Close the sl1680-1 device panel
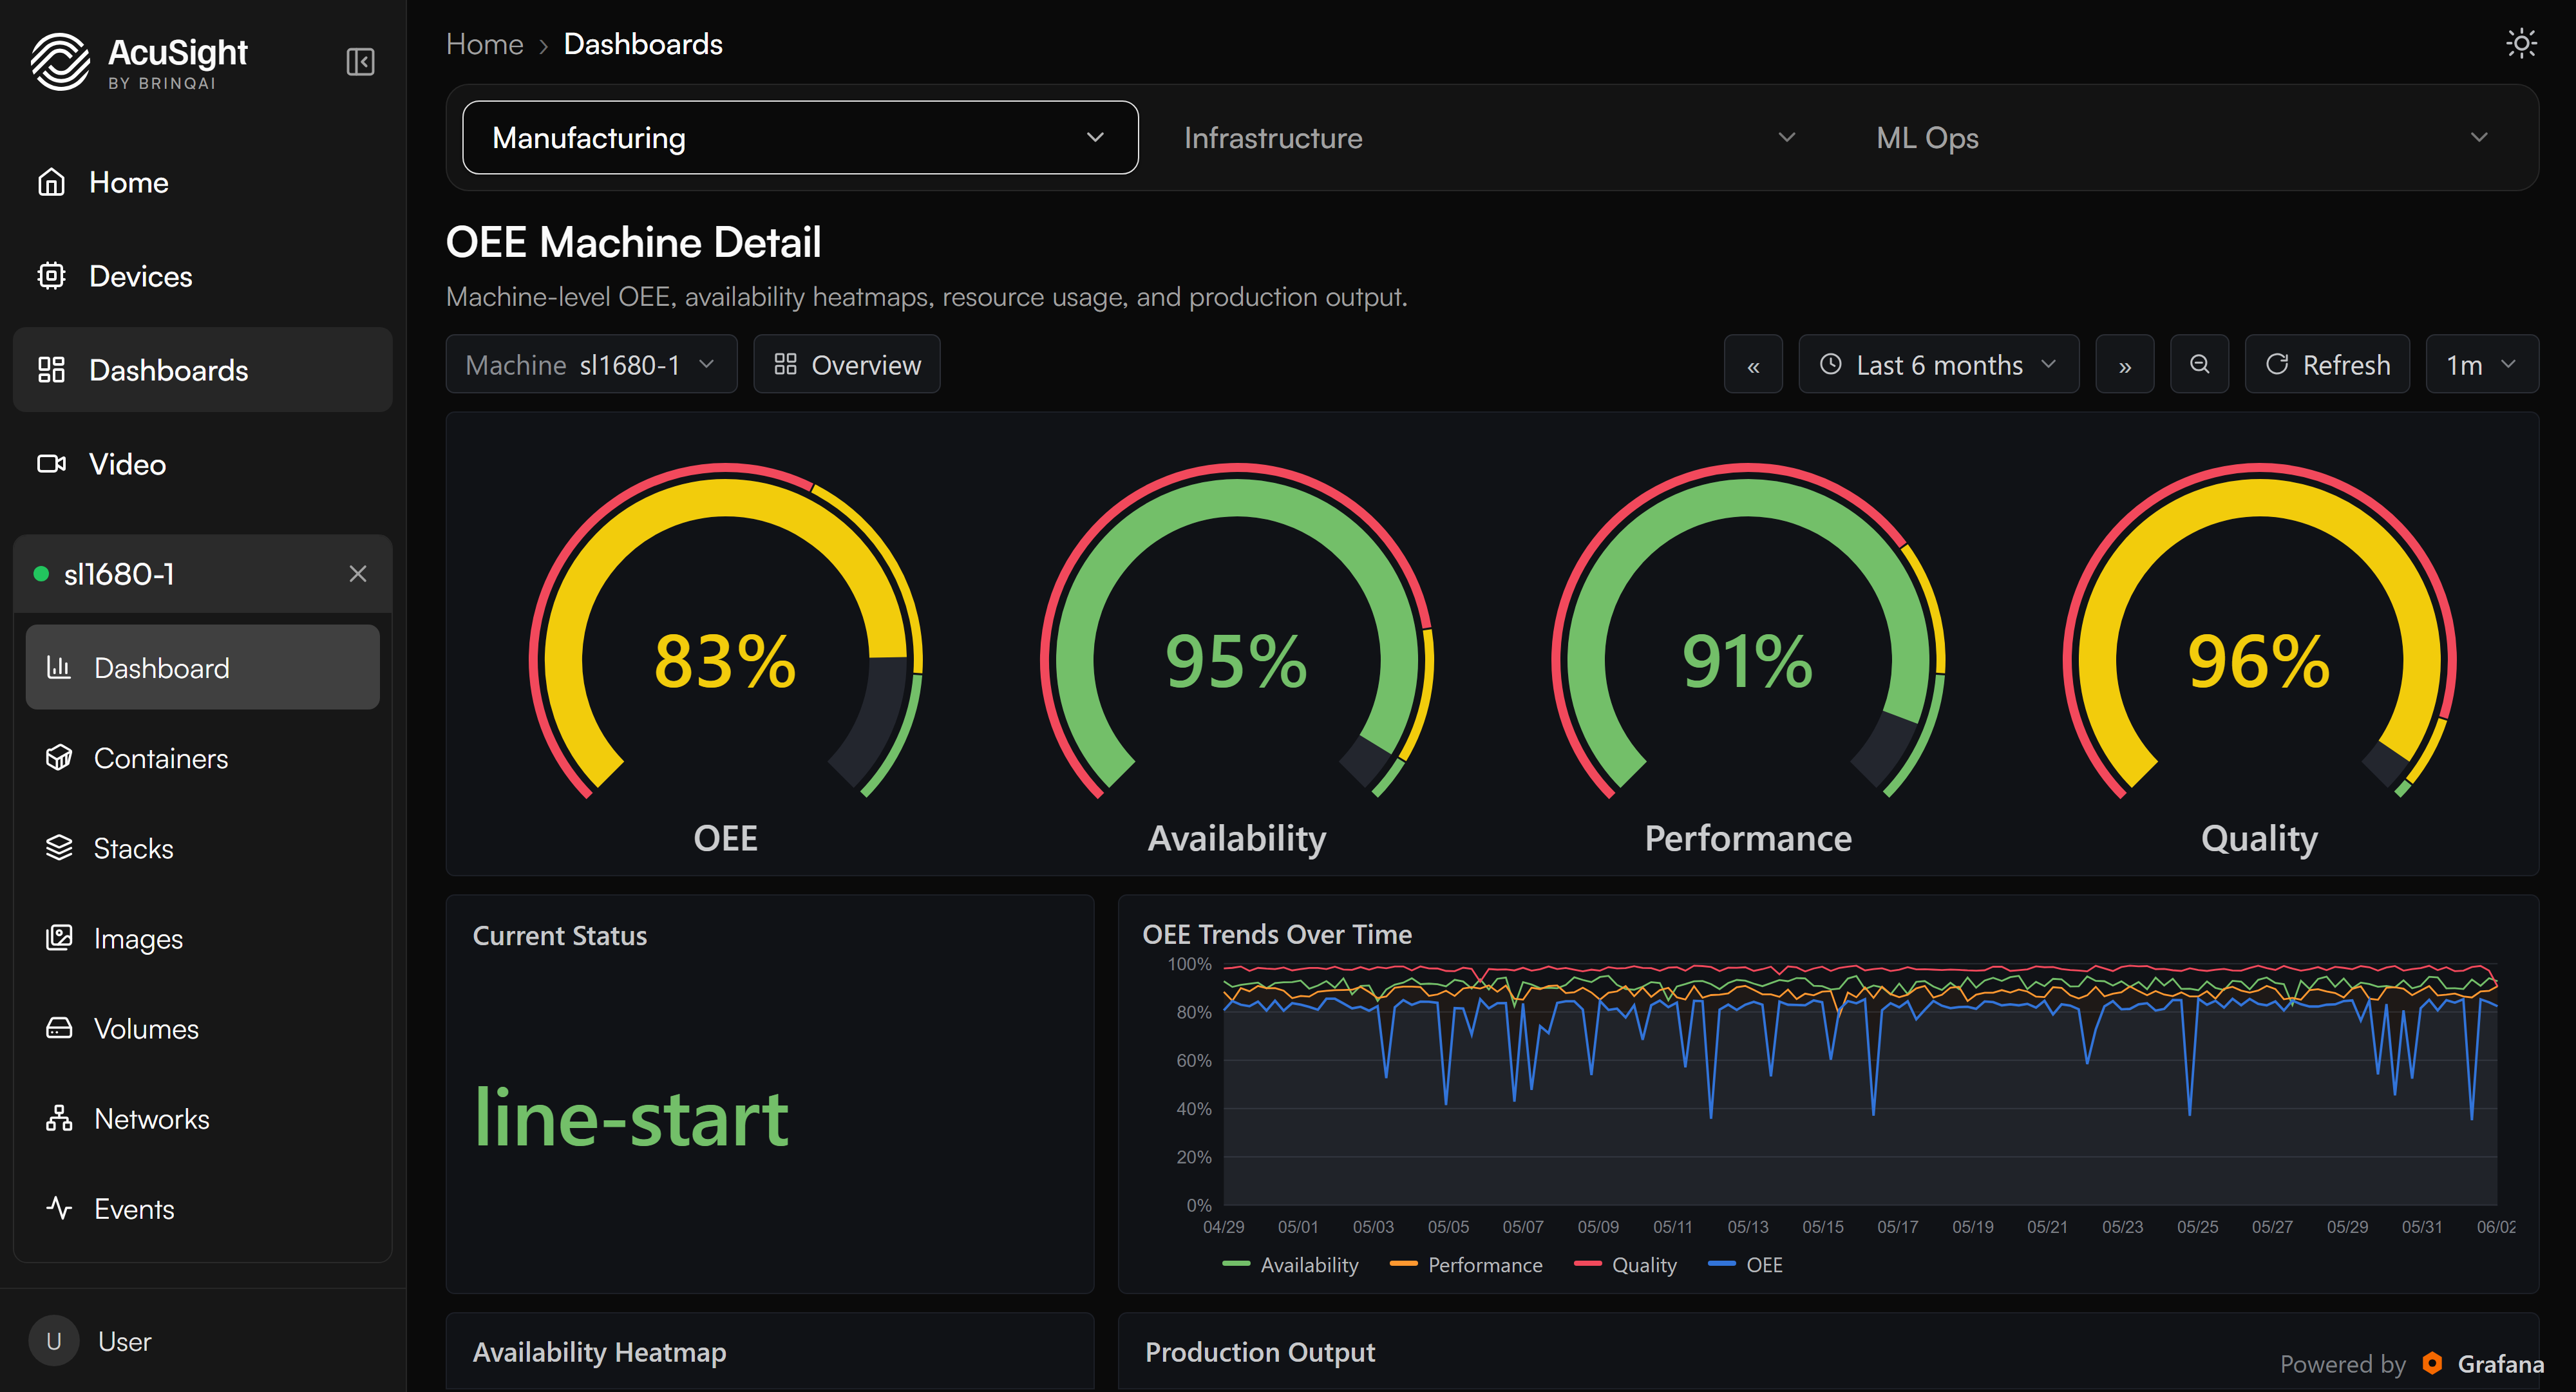 coord(358,574)
